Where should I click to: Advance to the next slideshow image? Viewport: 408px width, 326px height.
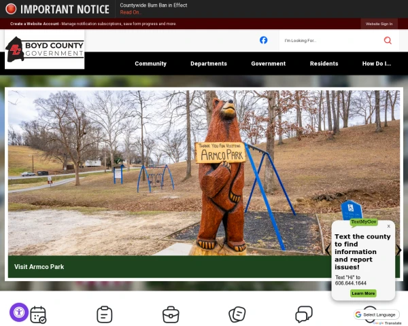[399, 250]
